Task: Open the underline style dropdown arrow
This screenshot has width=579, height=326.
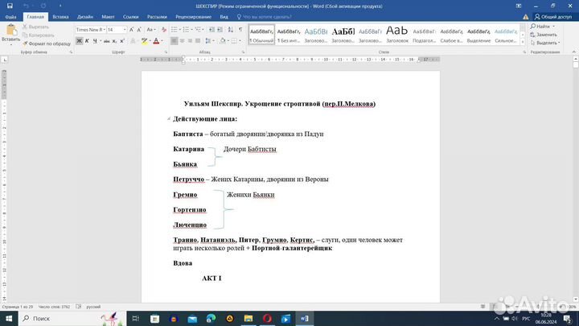Action: (x=101, y=41)
